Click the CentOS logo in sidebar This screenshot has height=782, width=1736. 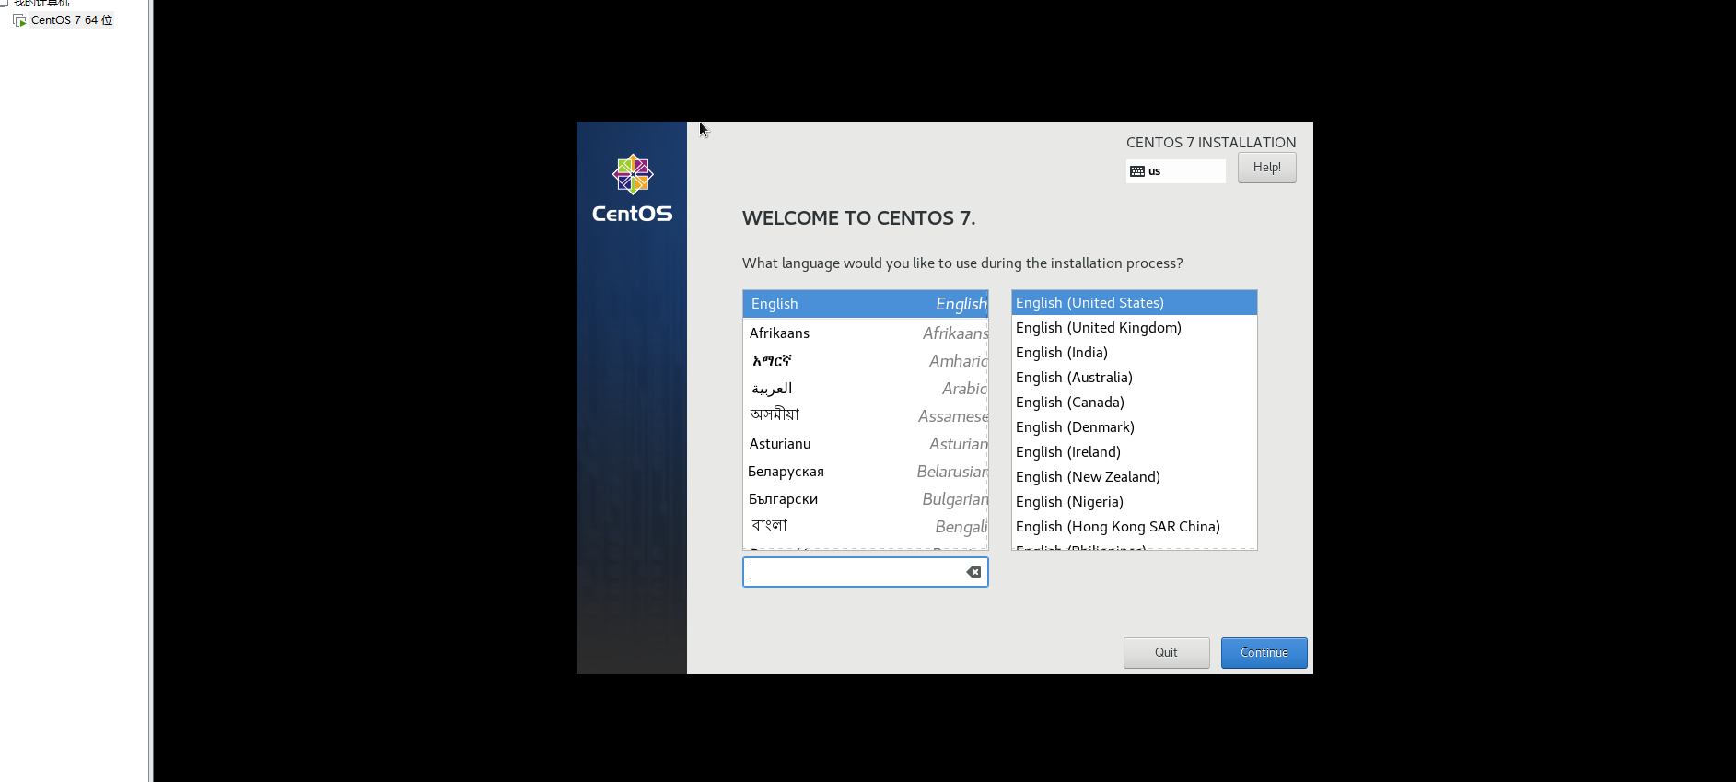pyautogui.click(x=633, y=188)
